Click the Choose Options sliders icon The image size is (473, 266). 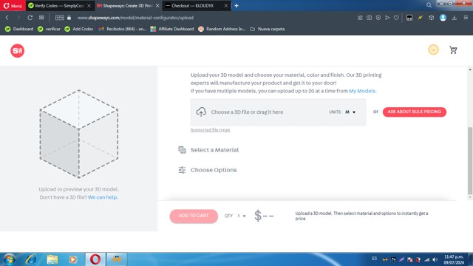[x=182, y=170]
